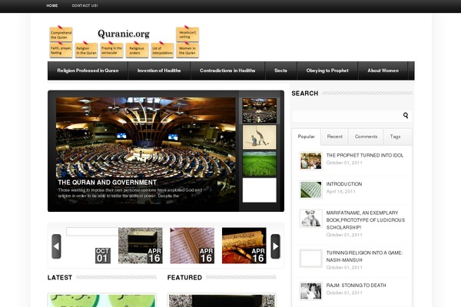Screen dimensions: 461x307
Task: Open Contradictions in Hadiths menu
Action: pyautogui.click(x=227, y=71)
